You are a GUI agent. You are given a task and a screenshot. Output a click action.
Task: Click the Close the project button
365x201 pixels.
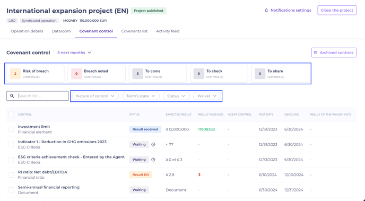[x=337, y=10]
